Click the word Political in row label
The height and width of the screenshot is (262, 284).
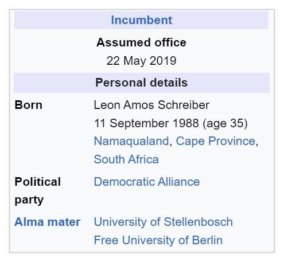coord(38,182)
